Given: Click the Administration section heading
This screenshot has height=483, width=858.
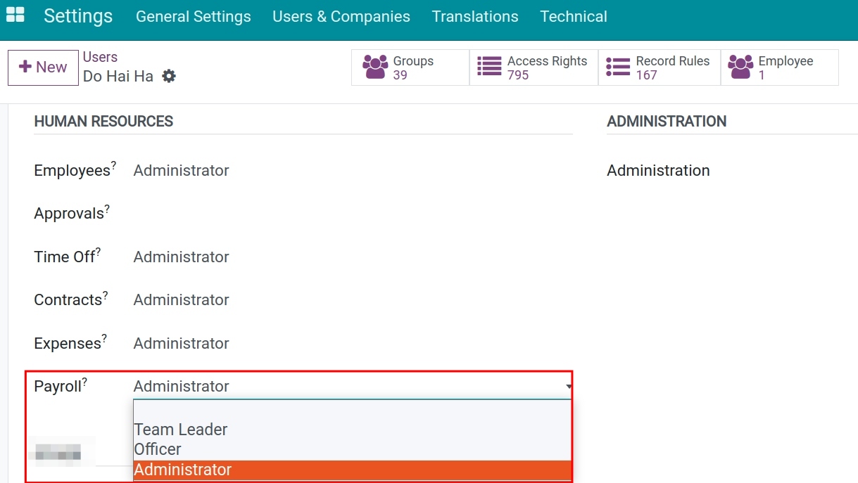Looking at the screenshot, I should coord(667,122).
